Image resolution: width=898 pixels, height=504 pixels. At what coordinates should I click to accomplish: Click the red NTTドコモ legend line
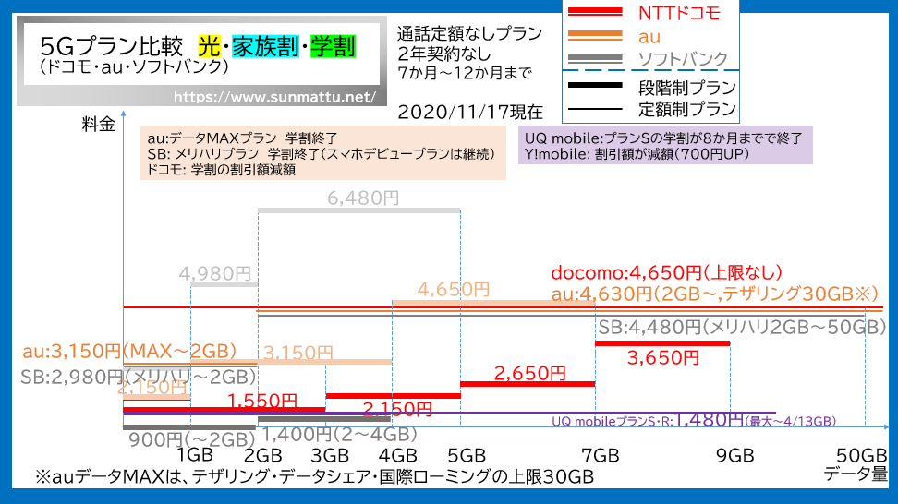click(595, 11)
